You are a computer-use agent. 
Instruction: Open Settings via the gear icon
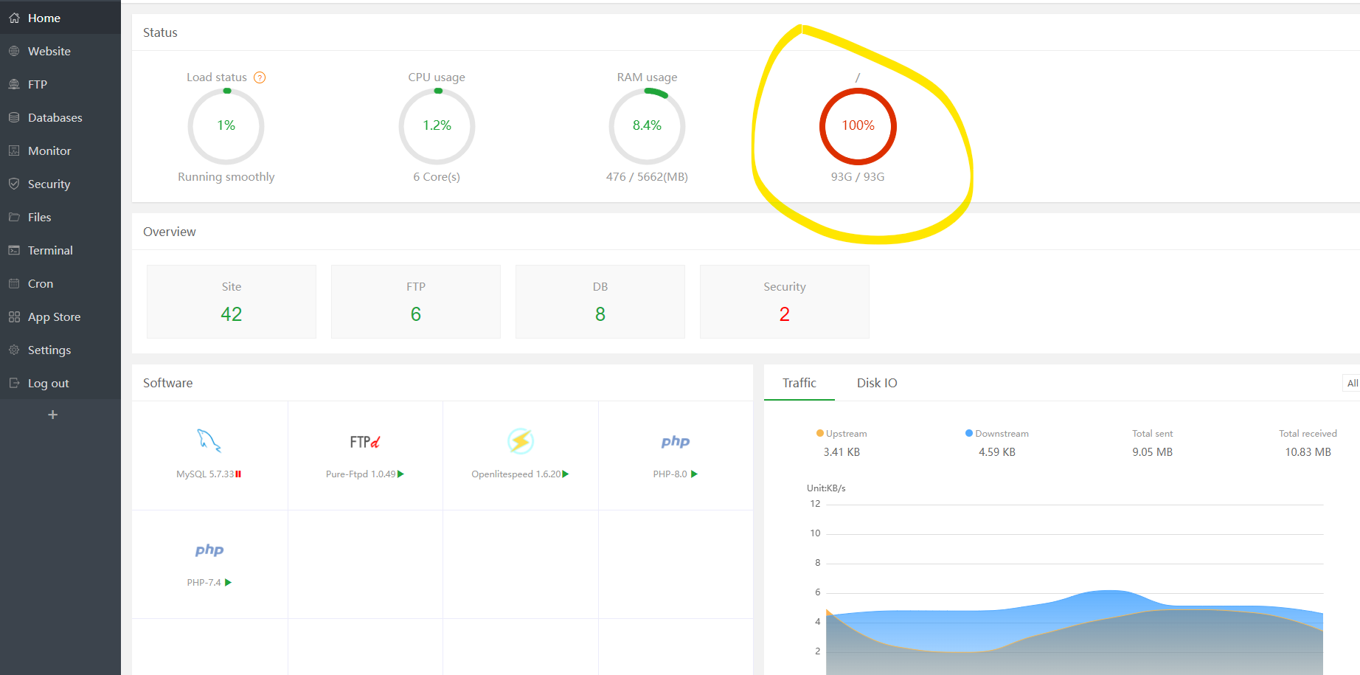click(14, 350)
